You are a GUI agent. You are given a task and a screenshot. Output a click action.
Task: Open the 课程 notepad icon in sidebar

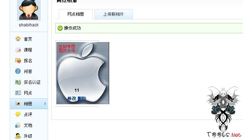click(x=18, y=50)
